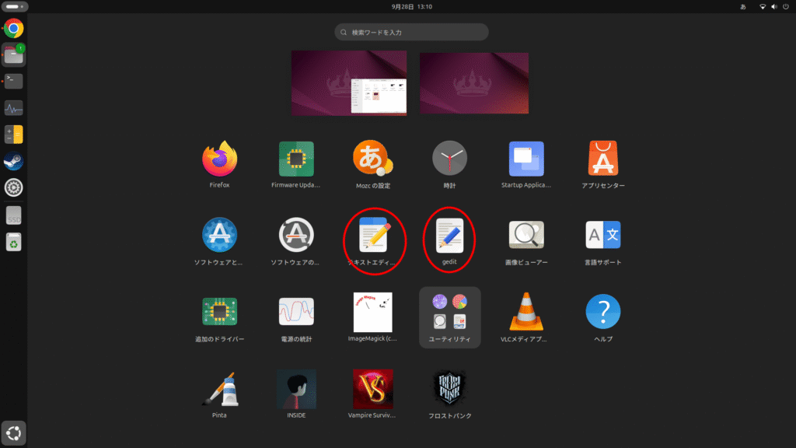
Task: Open Mozc の設定 app
Action: pyautogui.click(x=372, y=159)
